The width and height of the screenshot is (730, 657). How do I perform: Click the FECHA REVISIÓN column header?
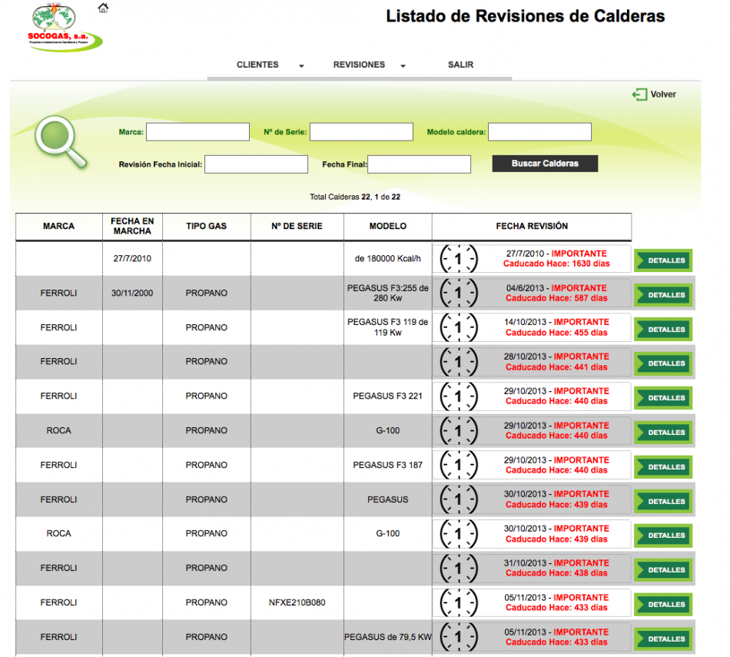pos(532,226)
